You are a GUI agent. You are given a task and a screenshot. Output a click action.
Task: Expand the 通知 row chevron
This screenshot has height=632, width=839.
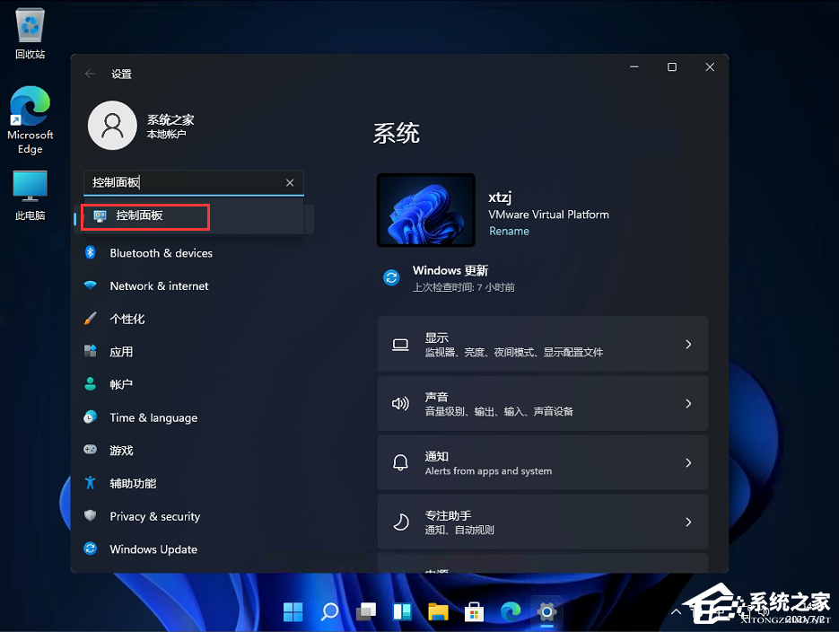(x=688, y=462)
